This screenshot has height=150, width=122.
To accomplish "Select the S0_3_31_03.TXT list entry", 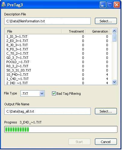I will tap(58, 70).
